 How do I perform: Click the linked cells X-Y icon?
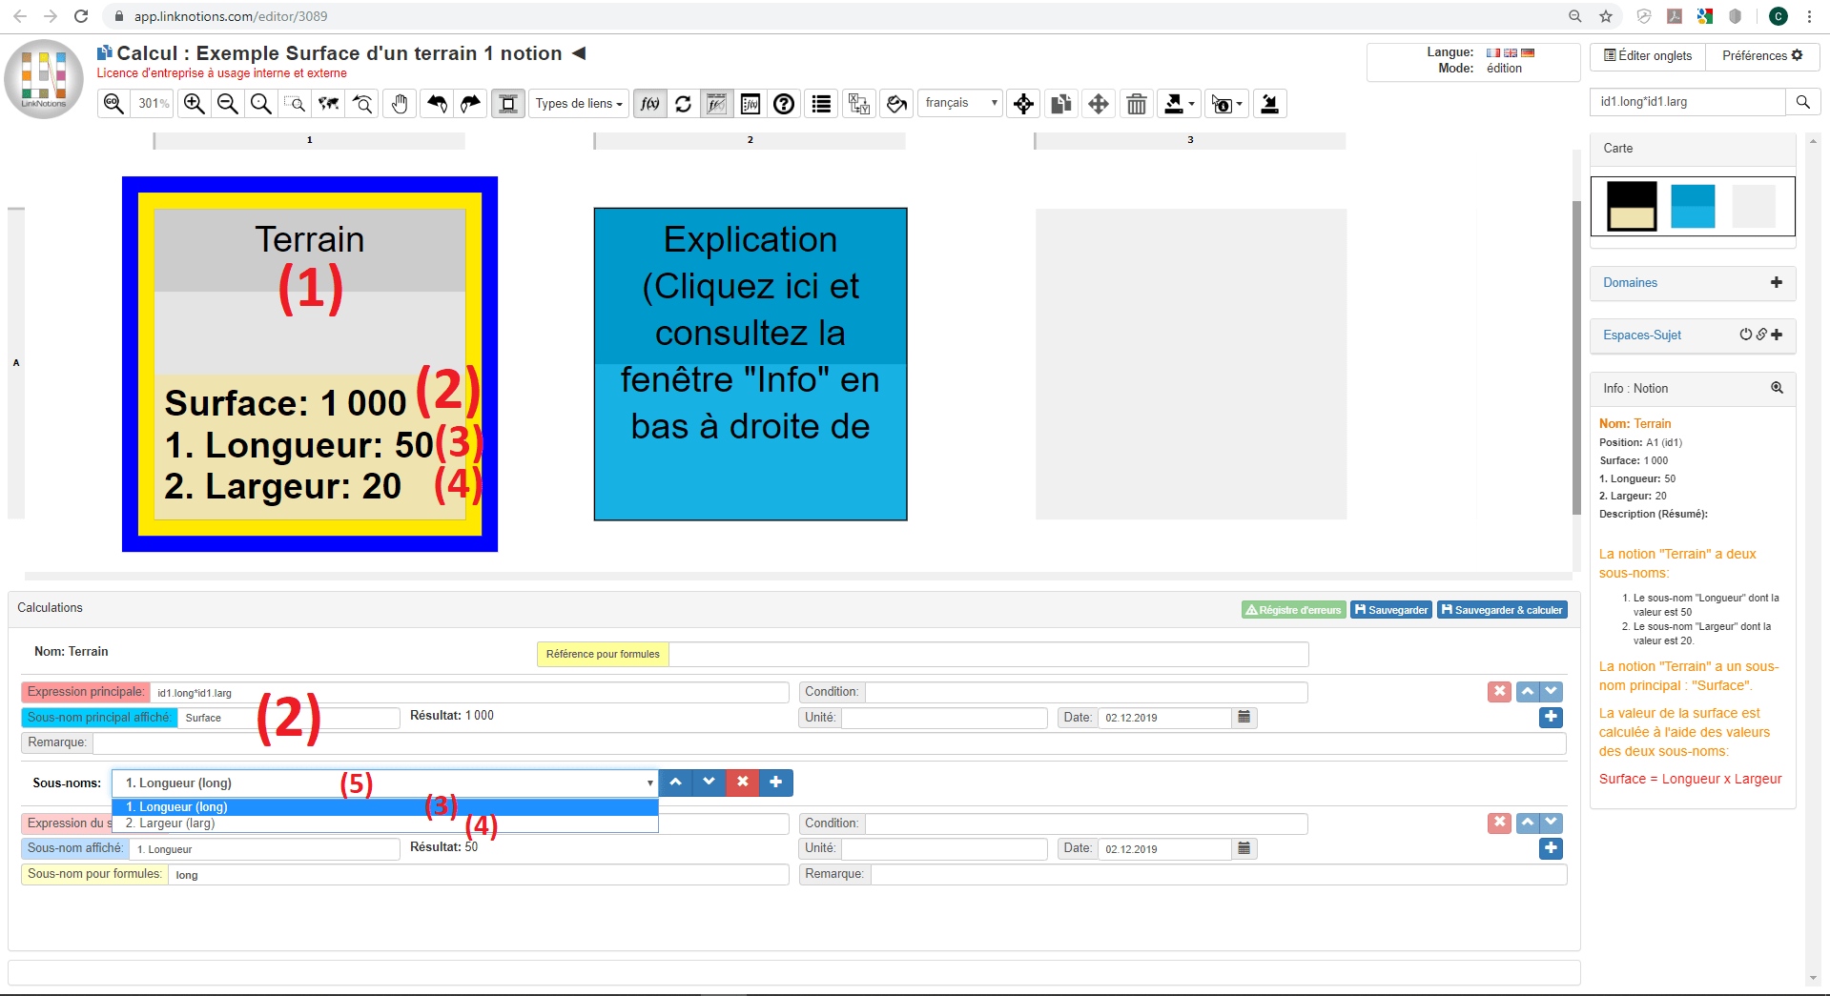click(859, 103)
